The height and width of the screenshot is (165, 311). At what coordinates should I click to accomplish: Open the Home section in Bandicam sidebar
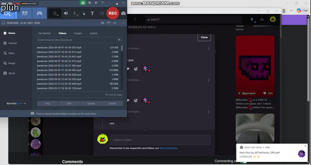click(9, 33)
